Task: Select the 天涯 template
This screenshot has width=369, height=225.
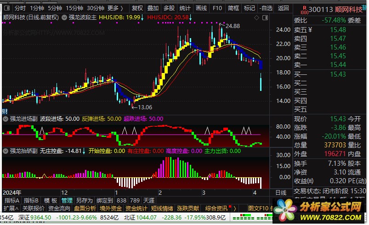Action: [x=149, y=201]
